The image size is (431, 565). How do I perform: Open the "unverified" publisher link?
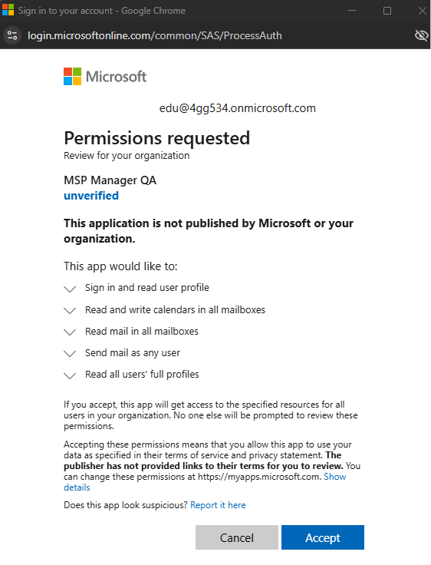tap(91, 196)
